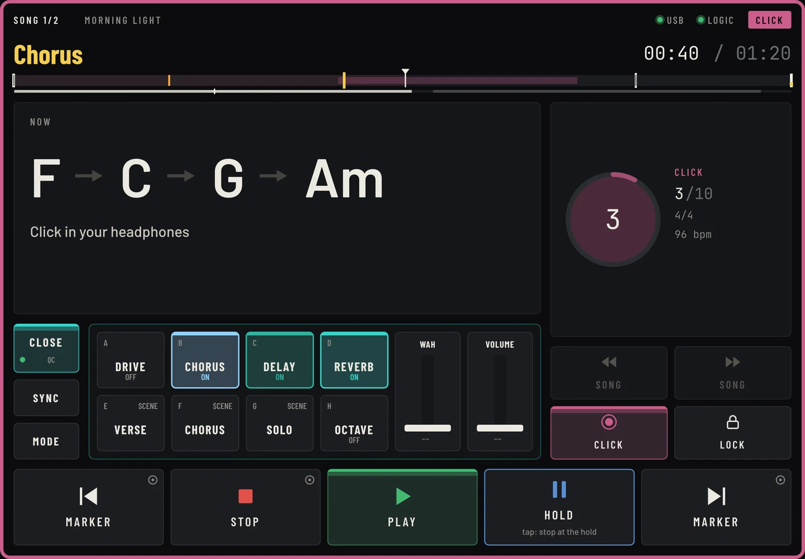Image resolution: width=805 pixels, height=559 pixels.
Task: Click the playhead marker on the timeline
Action: (406, 77)
